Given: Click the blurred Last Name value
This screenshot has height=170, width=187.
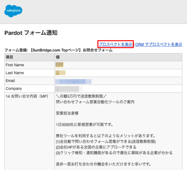Looking at the screenshot, I should pos(60,73).
